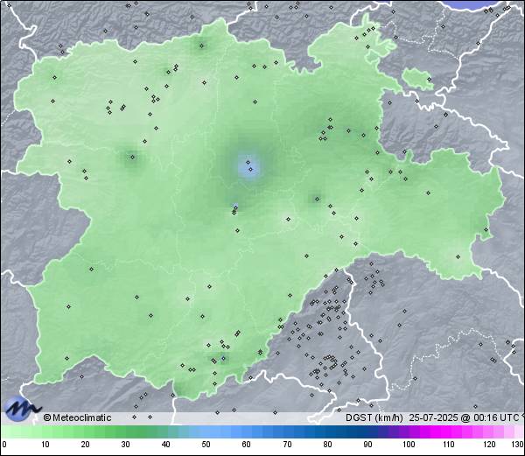Click the 80 label on the scale

tap(328, 445)
